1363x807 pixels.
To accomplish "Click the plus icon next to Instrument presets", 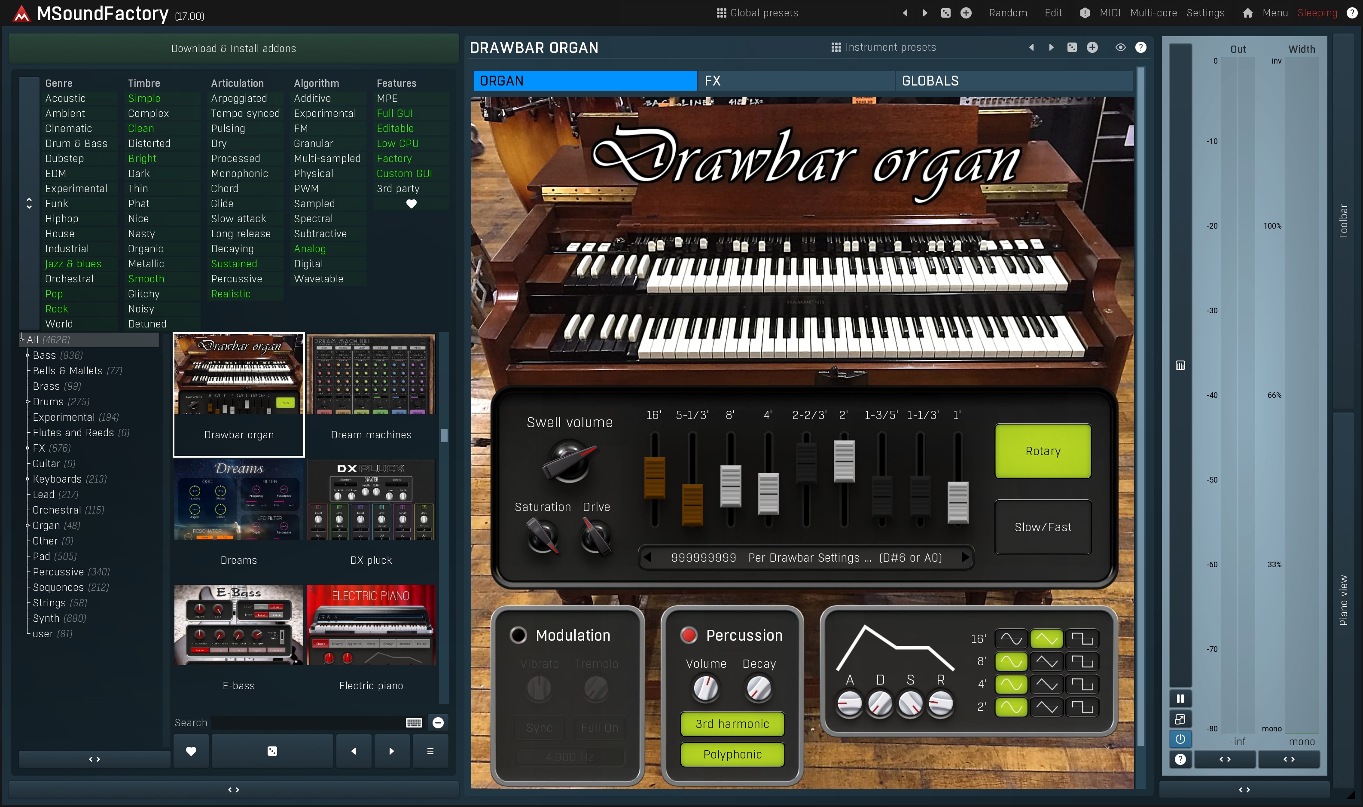I will coord(1092,47).
